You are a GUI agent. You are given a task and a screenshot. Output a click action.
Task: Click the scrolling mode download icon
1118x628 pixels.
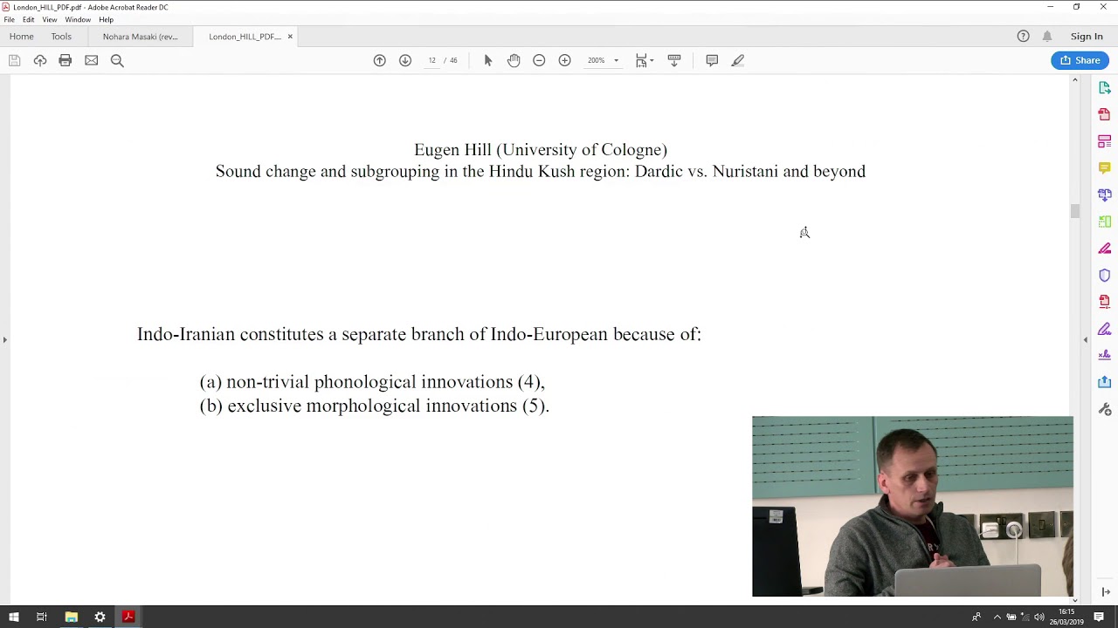pos(674,60)
